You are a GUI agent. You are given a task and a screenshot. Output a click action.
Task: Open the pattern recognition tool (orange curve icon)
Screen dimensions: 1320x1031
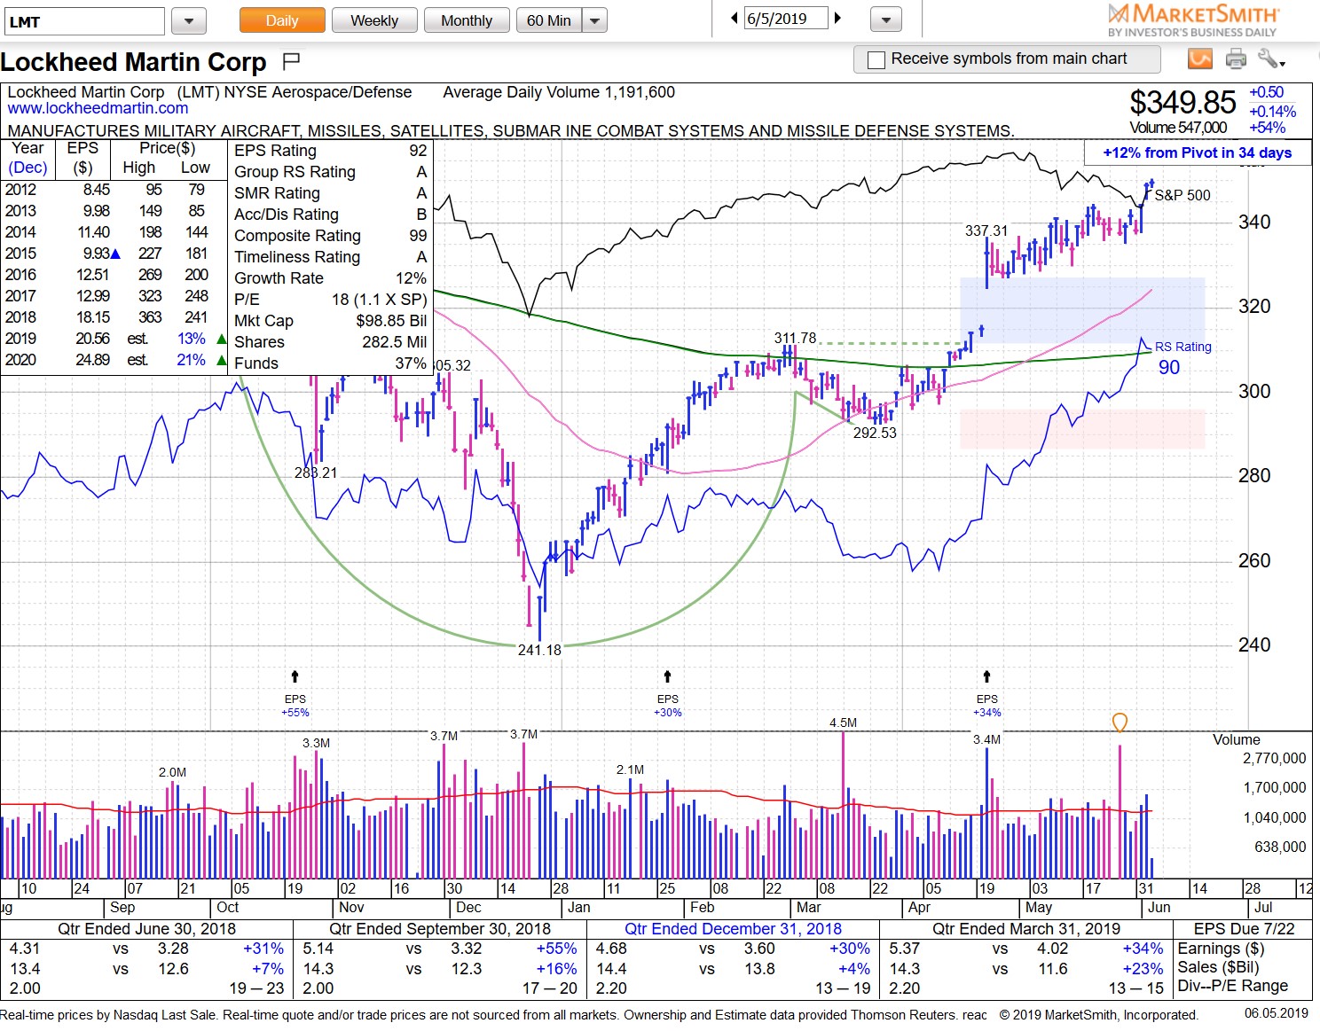pyautogui.click(x=1200, y=59)
